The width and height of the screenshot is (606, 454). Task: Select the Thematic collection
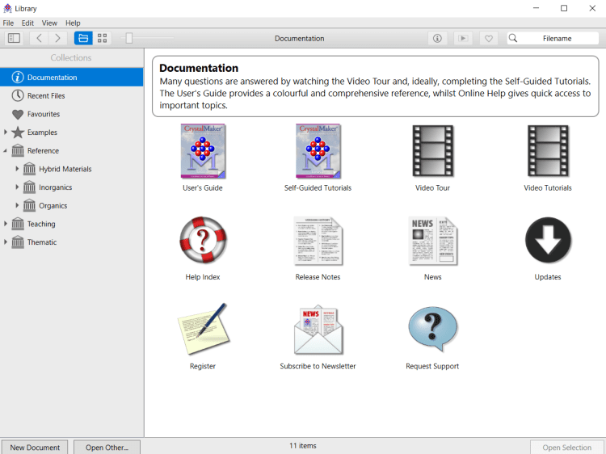tap(72, 242)
